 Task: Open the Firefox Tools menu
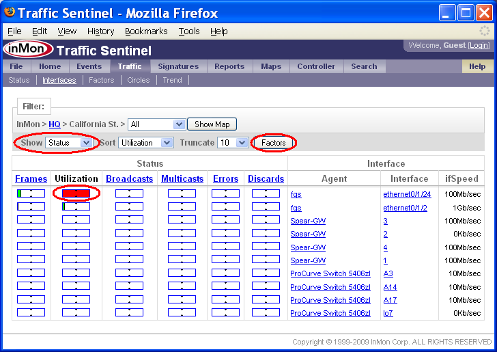coord(189,31)
